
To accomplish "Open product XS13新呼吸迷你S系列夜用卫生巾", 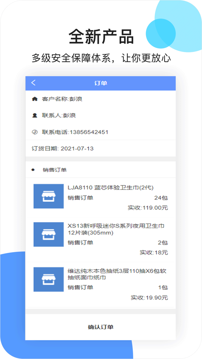I will coord(116,229).
